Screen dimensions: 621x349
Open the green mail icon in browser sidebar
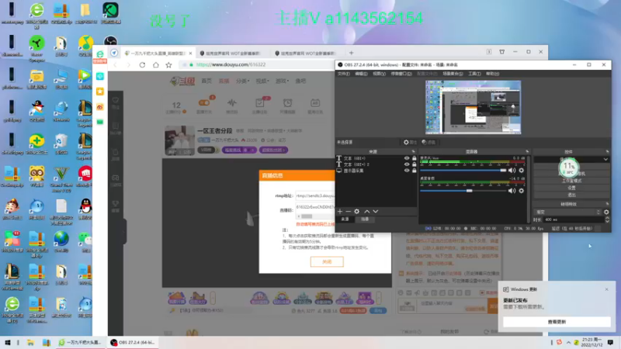(100, 122)
